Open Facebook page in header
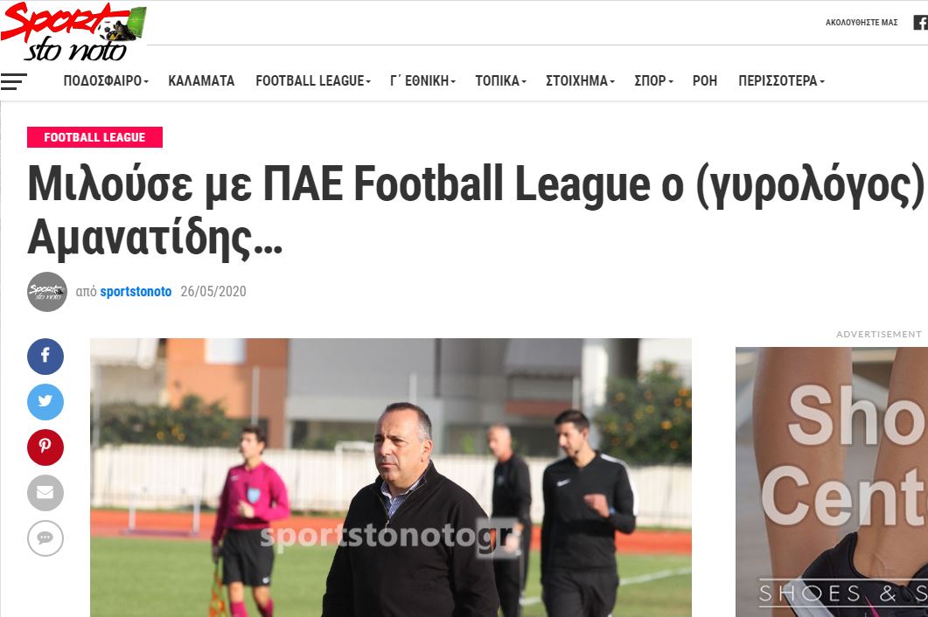 tap(921, 23)
